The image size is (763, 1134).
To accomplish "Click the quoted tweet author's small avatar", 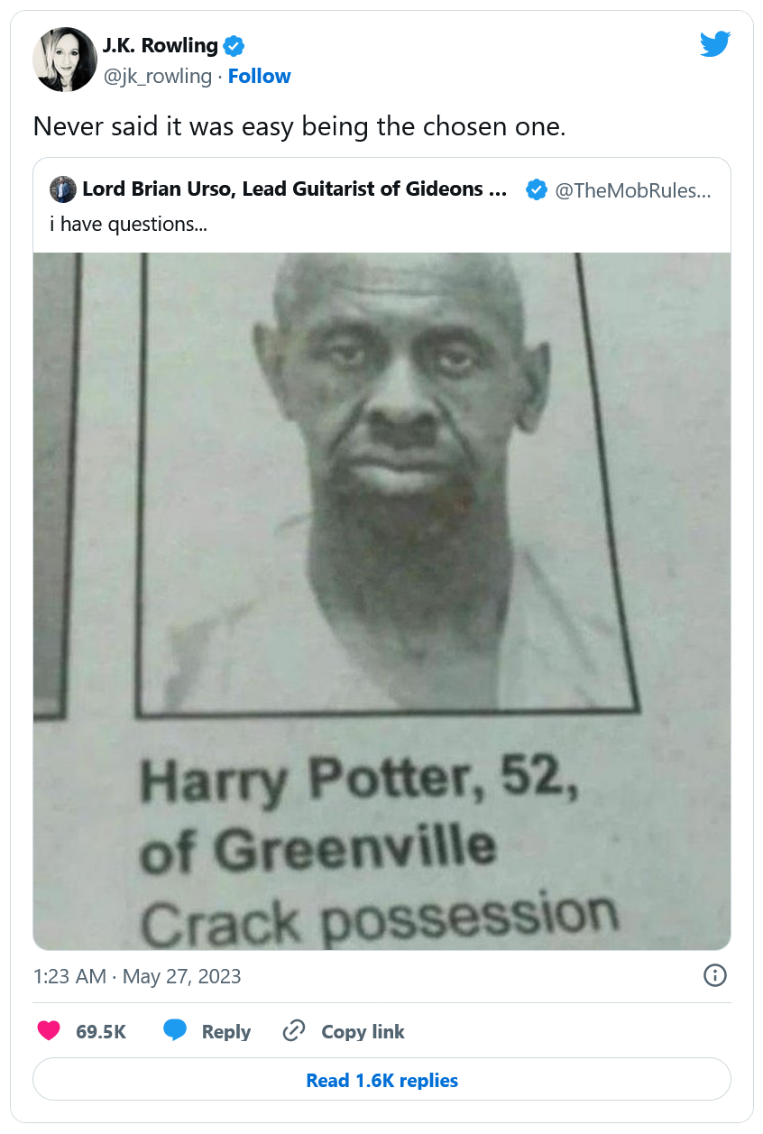I will [62, 189].
